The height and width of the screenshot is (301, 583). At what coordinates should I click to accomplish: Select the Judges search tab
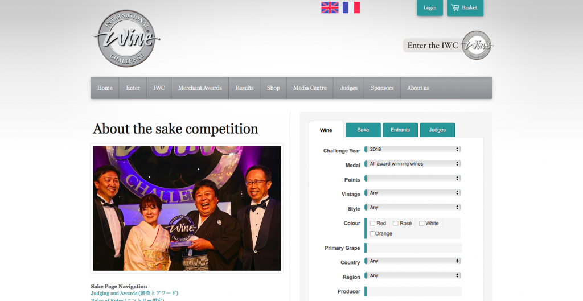[437, 130]
